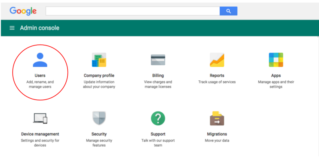Click the Reports label

click(x=217, y=76)
